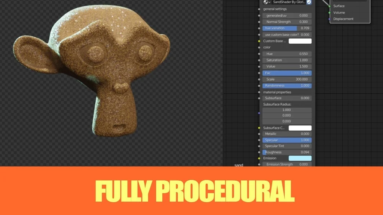Toggle the checkmark icon beside the SandShader name
This screenshot has height=215, width=383.
pos(309,2)
